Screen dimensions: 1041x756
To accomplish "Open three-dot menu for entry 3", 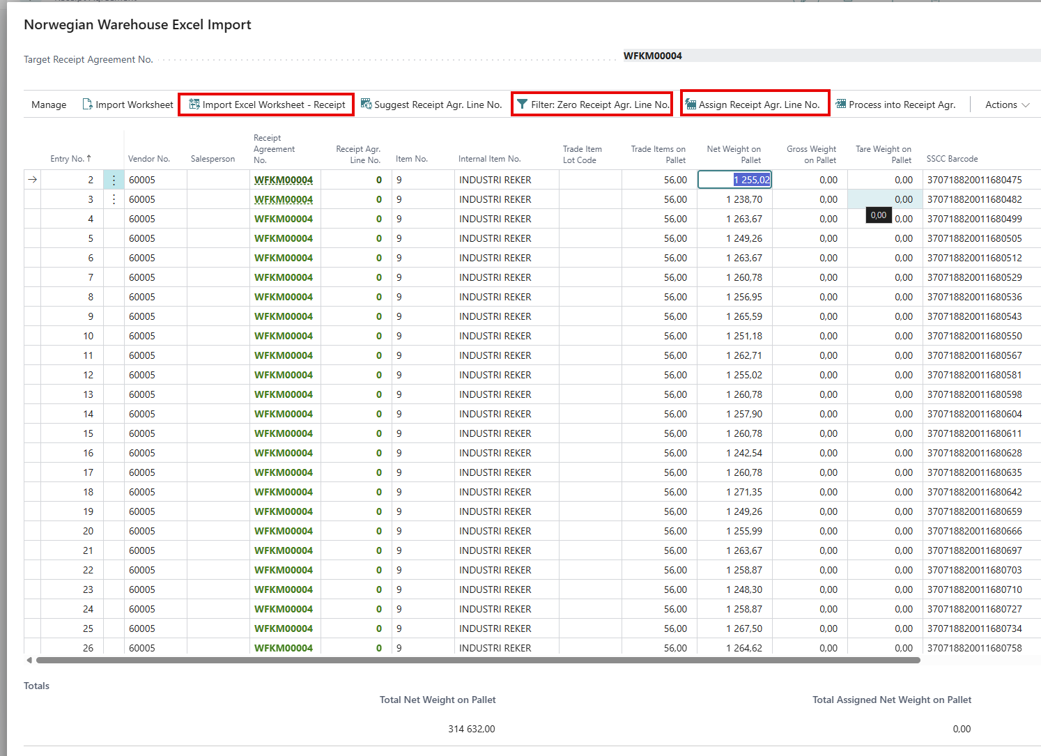I will coord(114,199).
